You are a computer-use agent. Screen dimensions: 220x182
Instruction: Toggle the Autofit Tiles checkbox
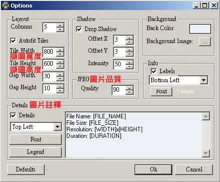click(x=13, y=41)
